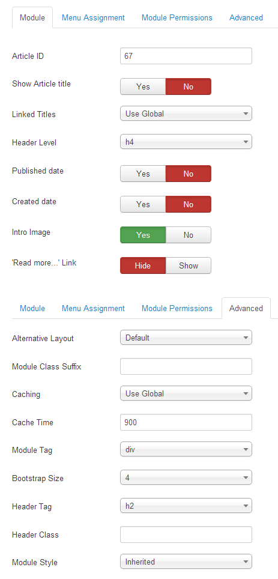
Task: Open the Caching Use Global dropdown
Action: pos(186,393)
